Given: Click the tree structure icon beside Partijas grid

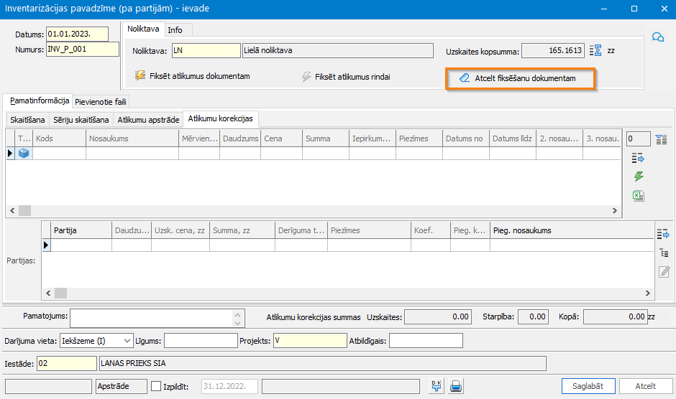Looking at the screenshot, I should click(664, 253).
